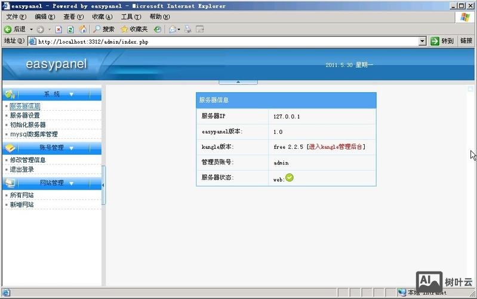Open 修改管理信息 in the sidebar
Viewport: 477px width, 299px height.
click(27, 160)
